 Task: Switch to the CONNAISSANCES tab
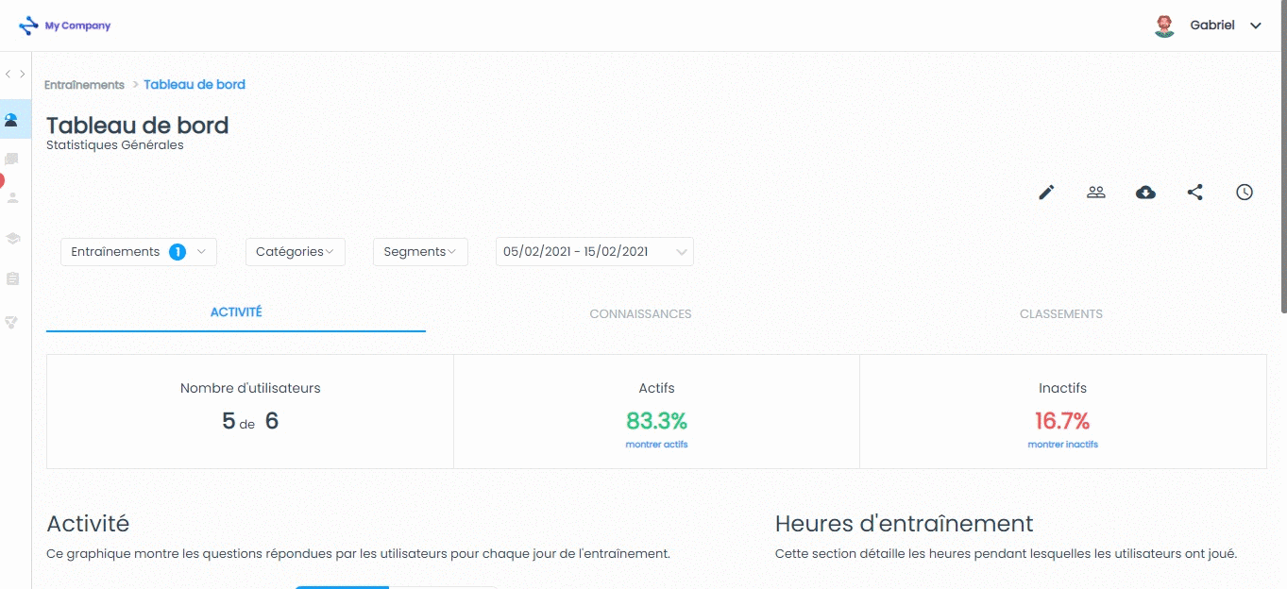click(x=640, y=314)
